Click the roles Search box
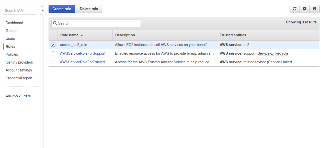 coord(96,23)
